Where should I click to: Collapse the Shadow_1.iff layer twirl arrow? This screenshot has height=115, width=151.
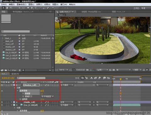tap(12, 85)
